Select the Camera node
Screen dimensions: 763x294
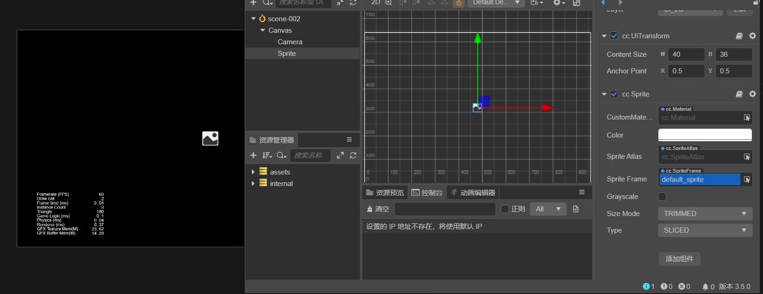click(x=290, y=42)
